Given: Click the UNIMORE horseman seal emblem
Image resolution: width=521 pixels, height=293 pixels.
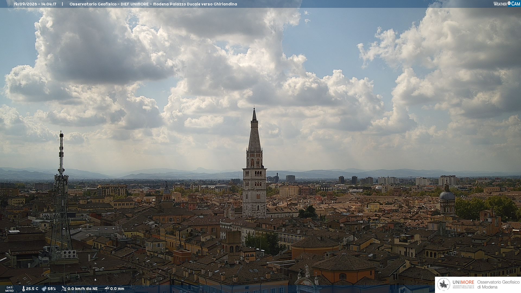Looking at the screenshot, I should click(x=444, y=285).
